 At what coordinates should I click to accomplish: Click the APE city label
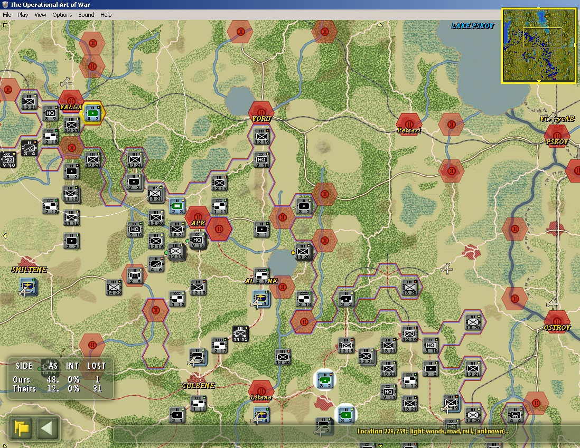(198, 223)
